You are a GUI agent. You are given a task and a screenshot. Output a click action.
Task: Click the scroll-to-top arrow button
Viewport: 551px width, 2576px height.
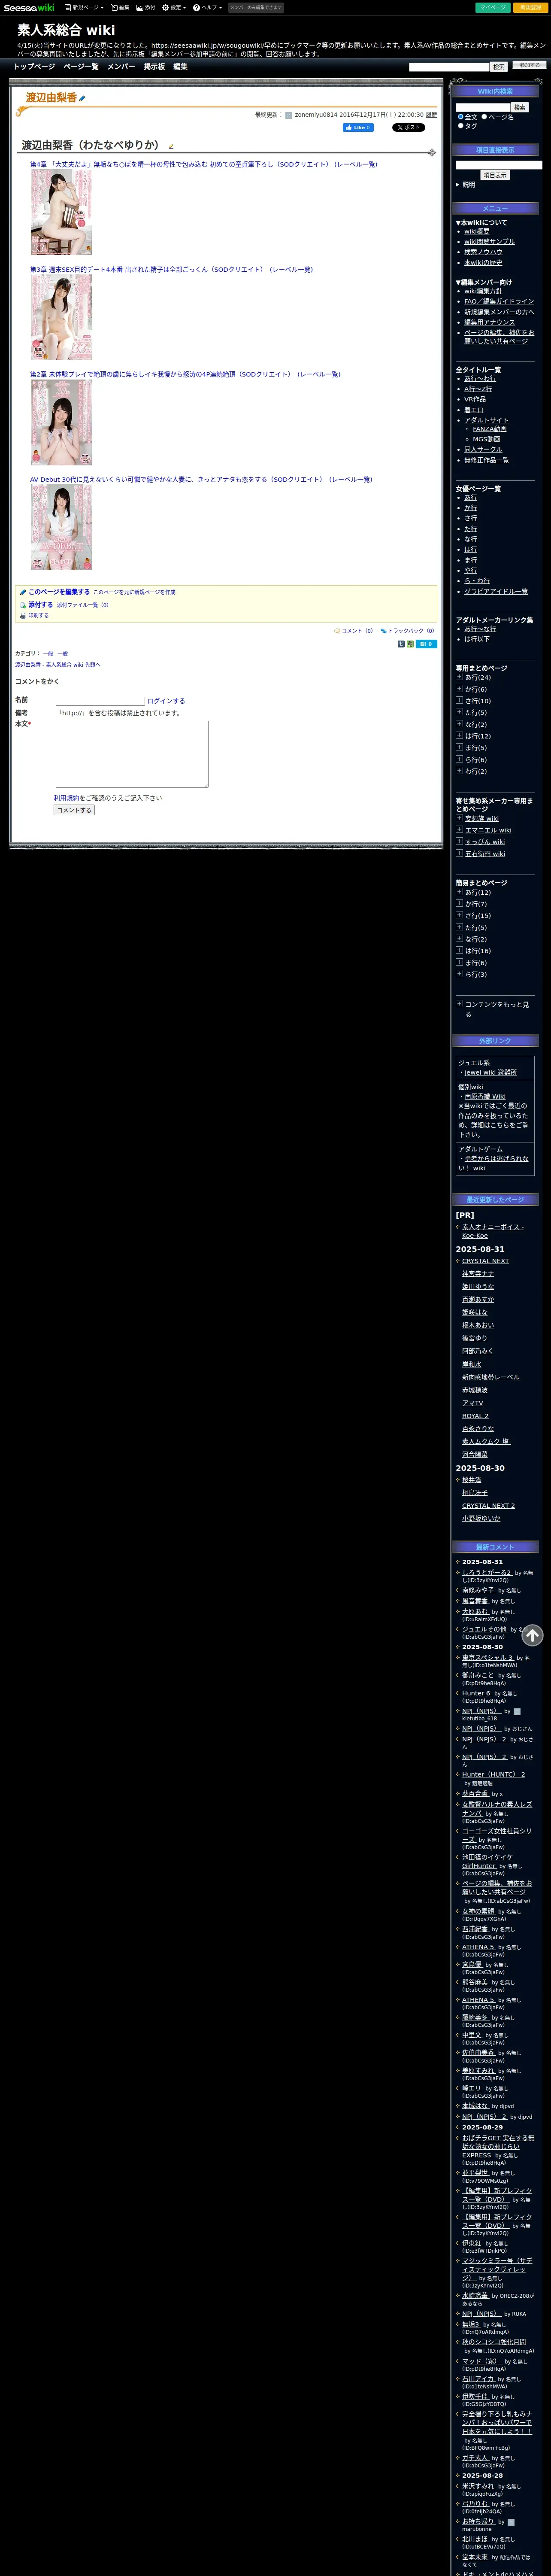click(532, 1635)
